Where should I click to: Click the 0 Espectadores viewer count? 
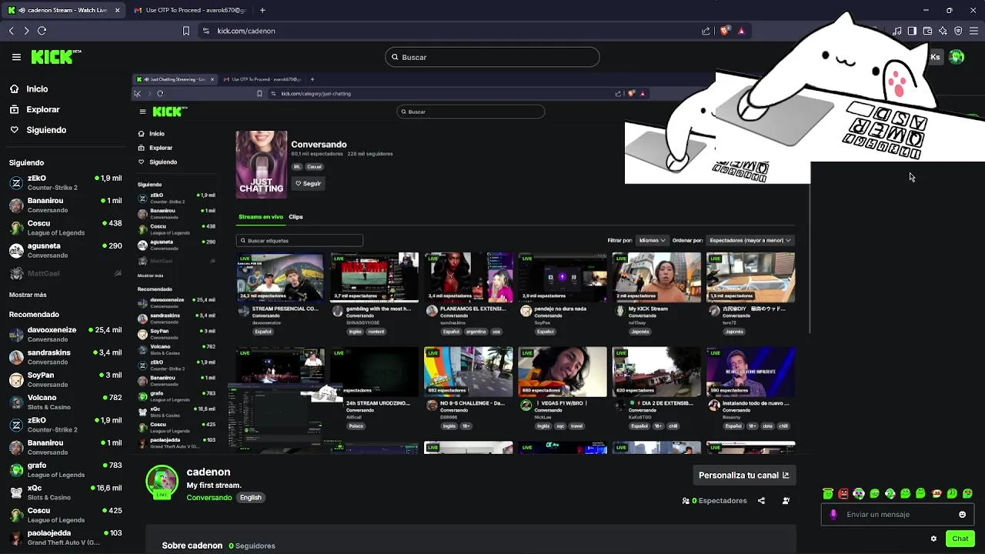[x=715, y=501]
